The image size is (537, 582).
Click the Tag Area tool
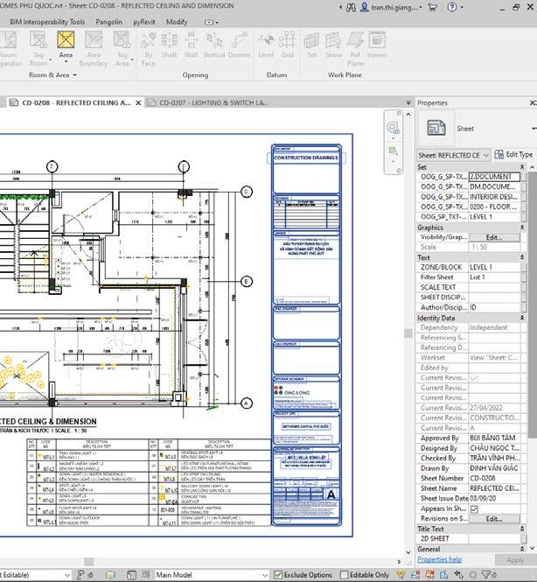point(122,48)
